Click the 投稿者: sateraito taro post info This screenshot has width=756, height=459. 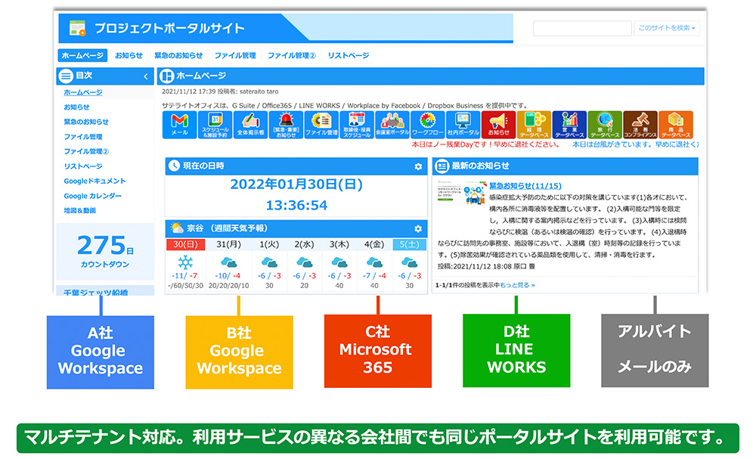tap(248, 91)
